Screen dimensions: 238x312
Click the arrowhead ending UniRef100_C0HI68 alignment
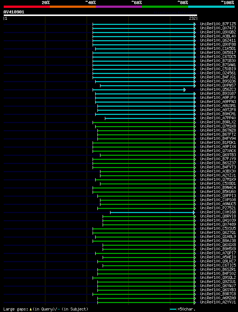(x=194, y=212)
